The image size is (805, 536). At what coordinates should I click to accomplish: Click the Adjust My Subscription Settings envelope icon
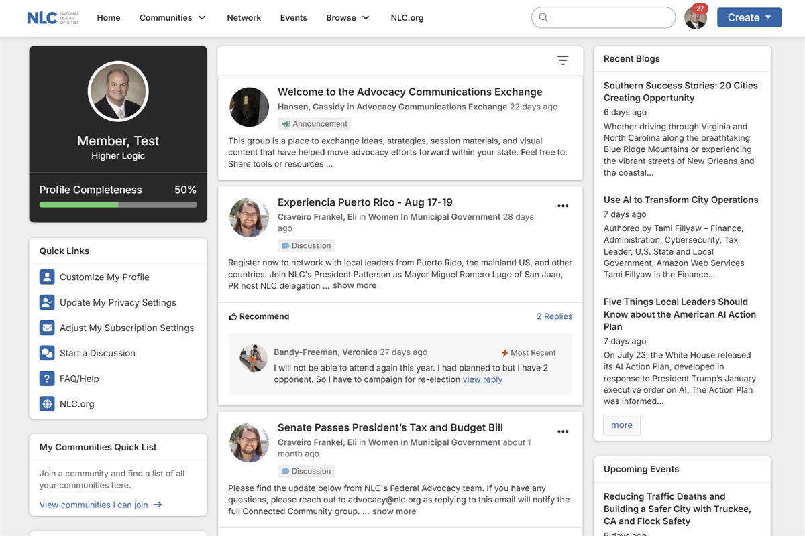coord(47,328)
